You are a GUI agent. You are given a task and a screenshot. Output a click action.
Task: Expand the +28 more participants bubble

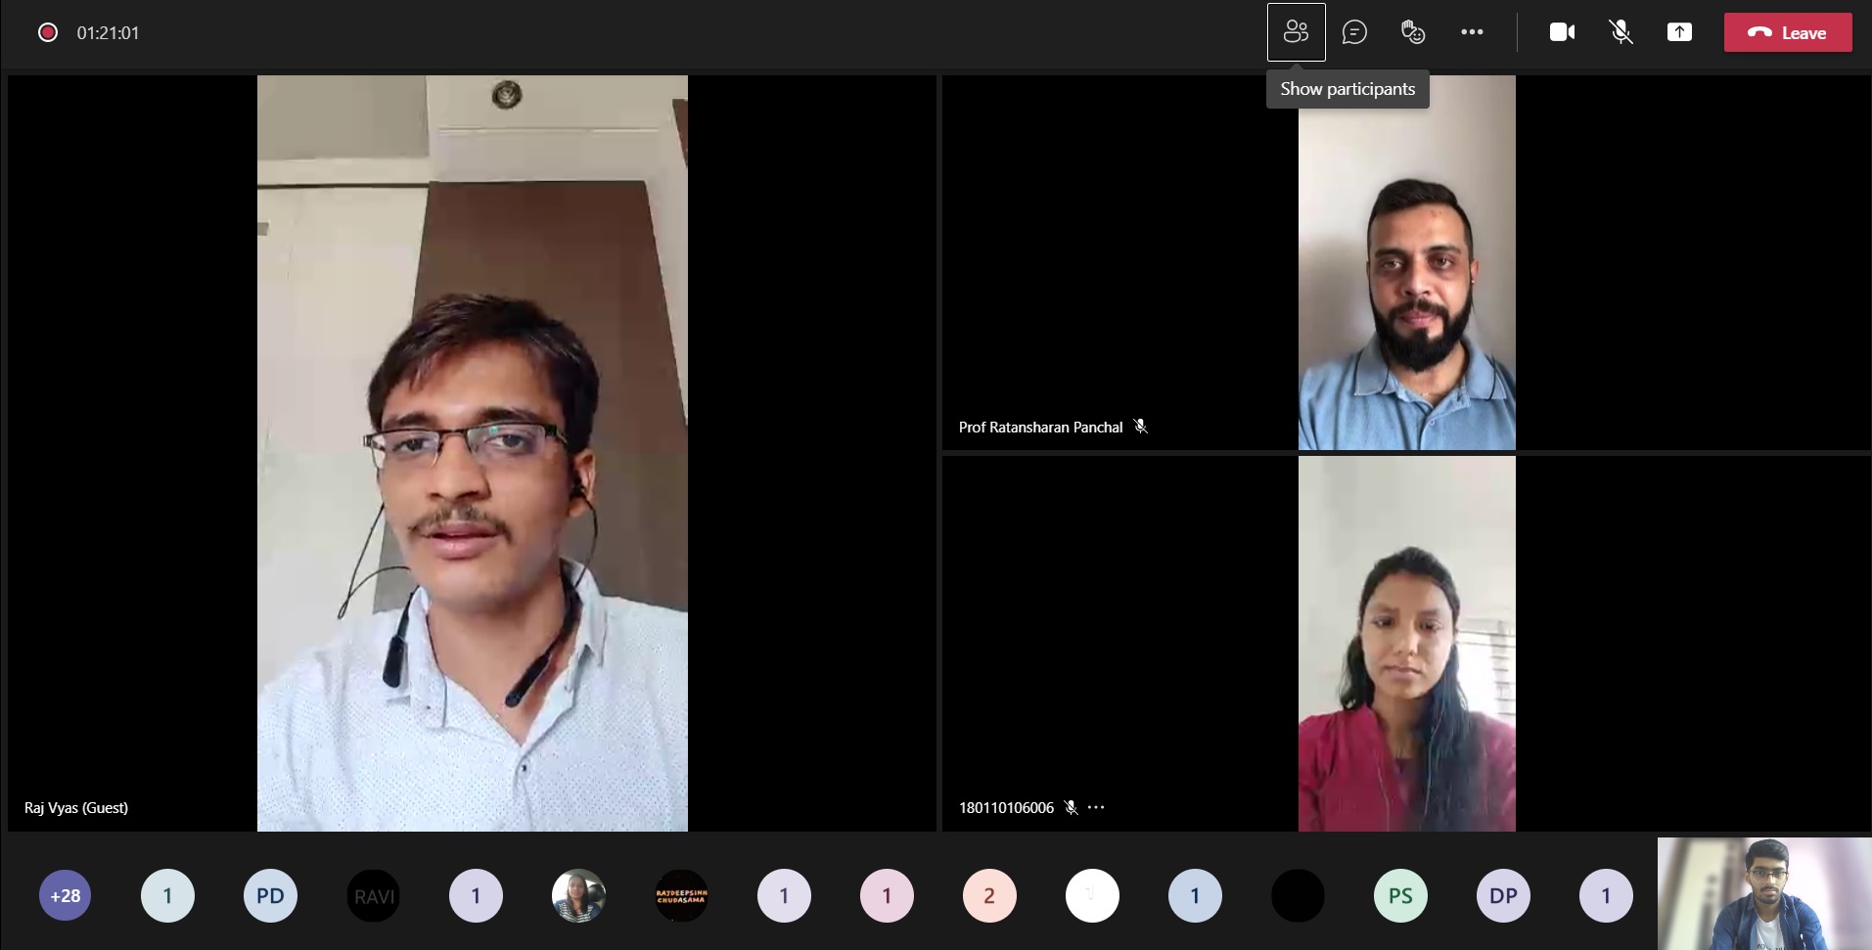click(66, 895)
